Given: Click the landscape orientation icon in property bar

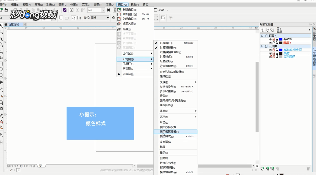Looking at the screenshot, I should point(66,18).
